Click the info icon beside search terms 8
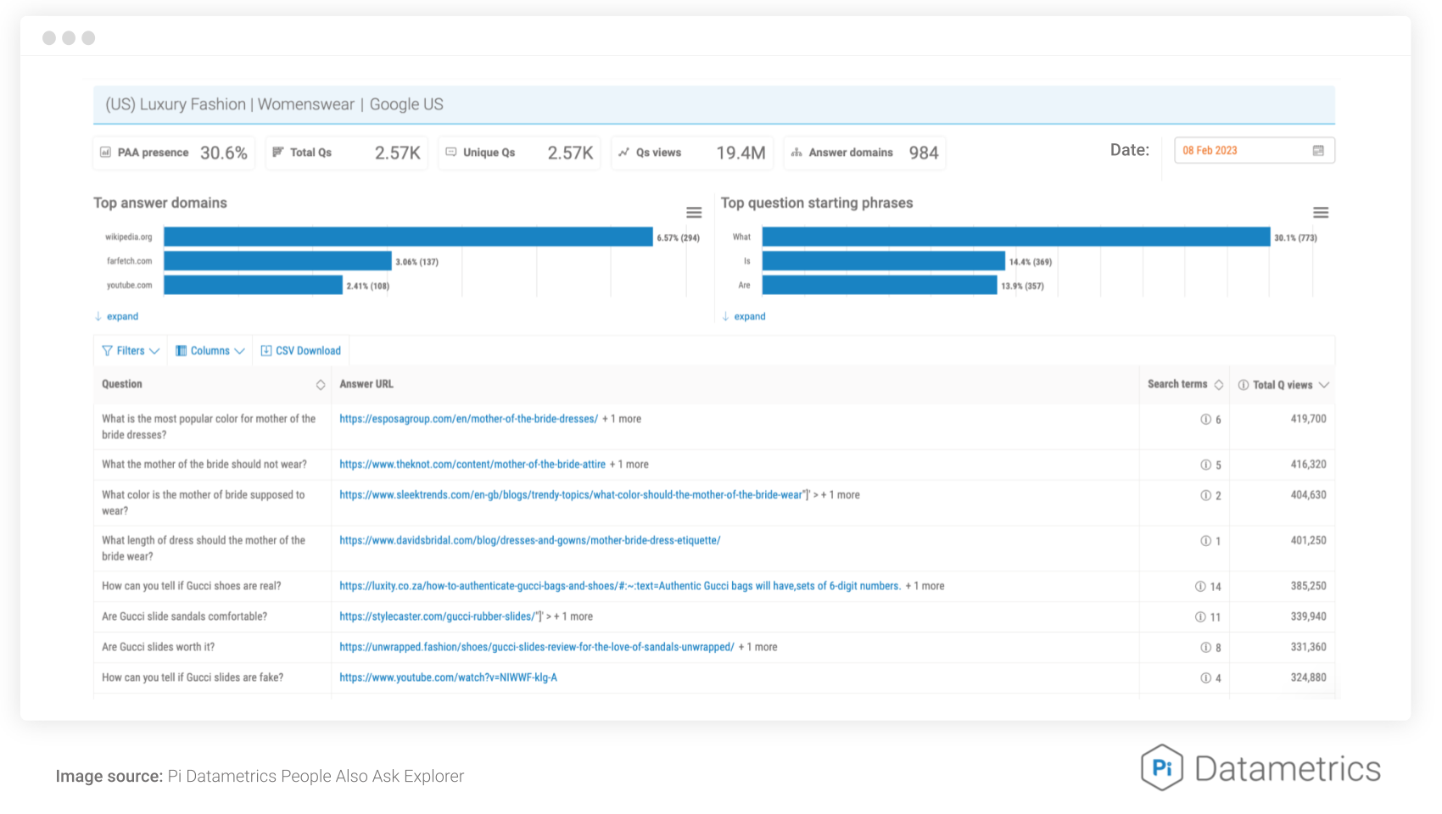 pos(1205,648)
